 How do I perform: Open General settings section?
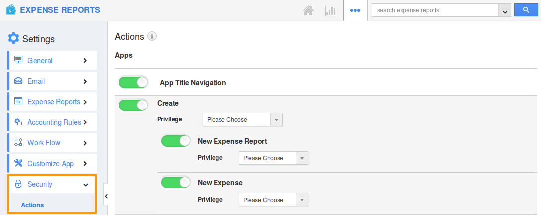(52, 60)
